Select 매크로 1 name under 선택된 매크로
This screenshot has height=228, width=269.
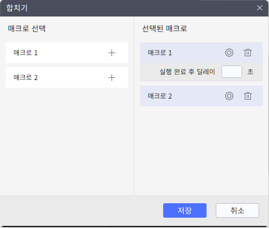[160, 53]
